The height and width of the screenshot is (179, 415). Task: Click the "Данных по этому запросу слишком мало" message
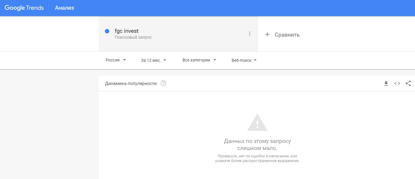click(x=257, y=145)
